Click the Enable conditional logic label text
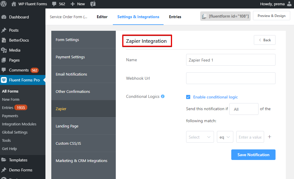This screenshot has height=179, width=294. click(x=215, y=97)
